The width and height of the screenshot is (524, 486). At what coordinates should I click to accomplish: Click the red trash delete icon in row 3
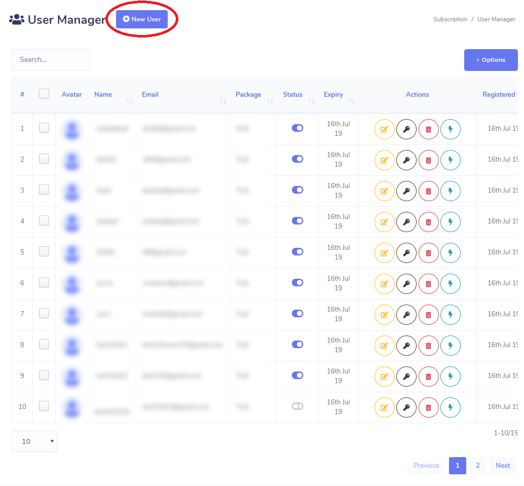point(428,191)
